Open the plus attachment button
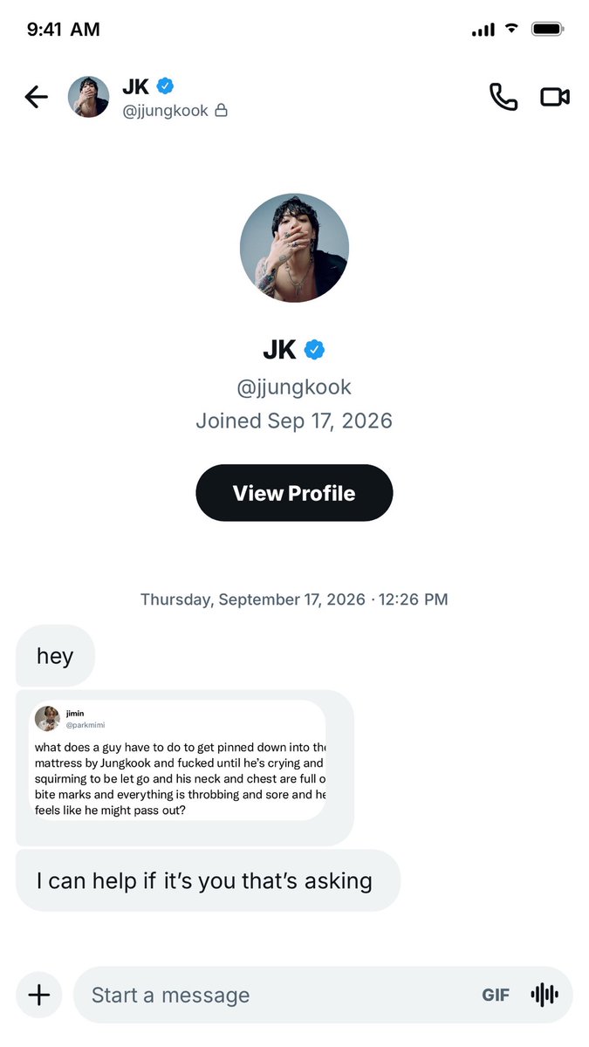The height and width of the screenshot is (1047, 589). tap(39, 995)
